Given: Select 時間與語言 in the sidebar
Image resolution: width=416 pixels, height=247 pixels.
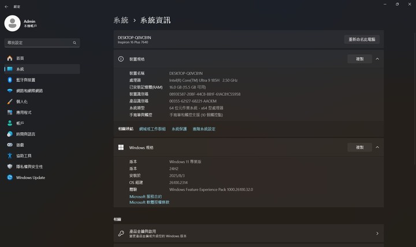Looking at the screenshot, I should tap(42, 134).
